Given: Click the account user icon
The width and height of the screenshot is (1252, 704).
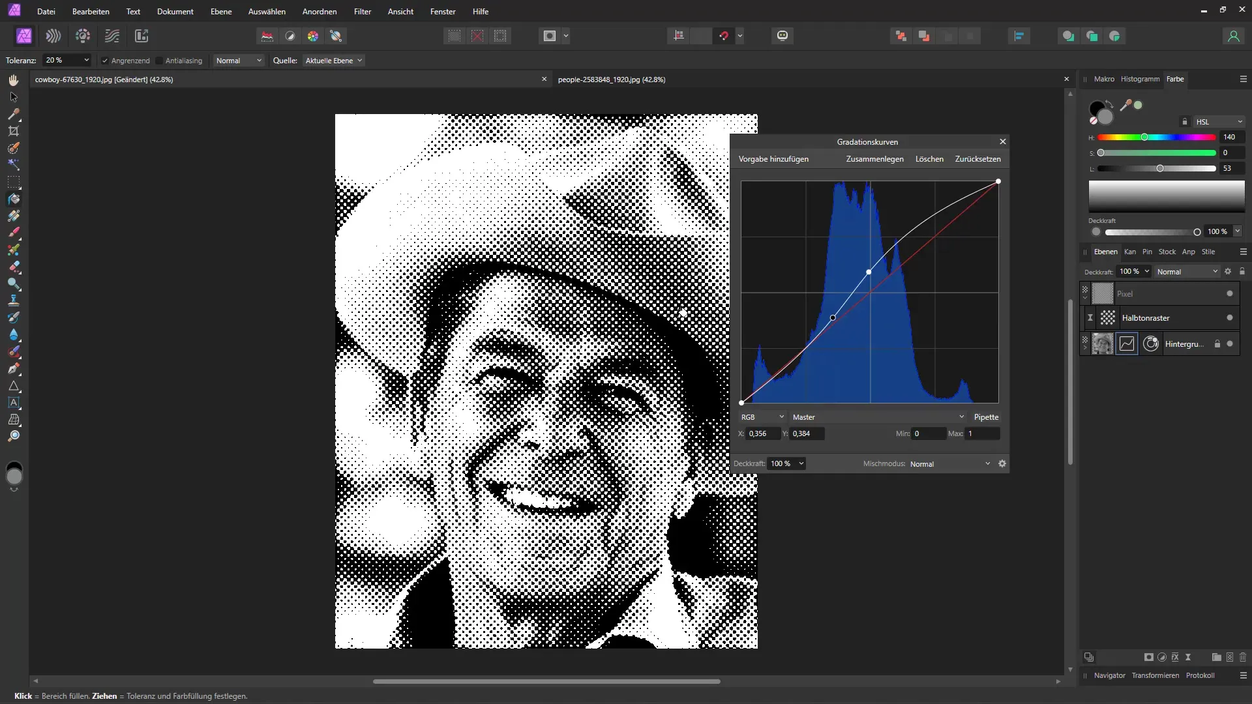Looking at the screenshot, I should pos(1233,36).
